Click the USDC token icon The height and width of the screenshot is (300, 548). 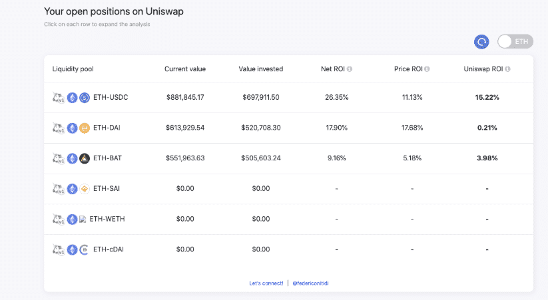(84, 98)
